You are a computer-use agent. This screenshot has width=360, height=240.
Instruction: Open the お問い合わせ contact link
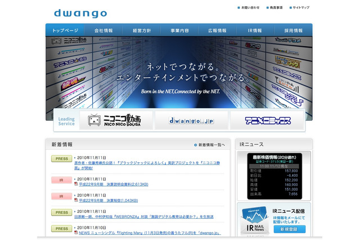[250, 7]
